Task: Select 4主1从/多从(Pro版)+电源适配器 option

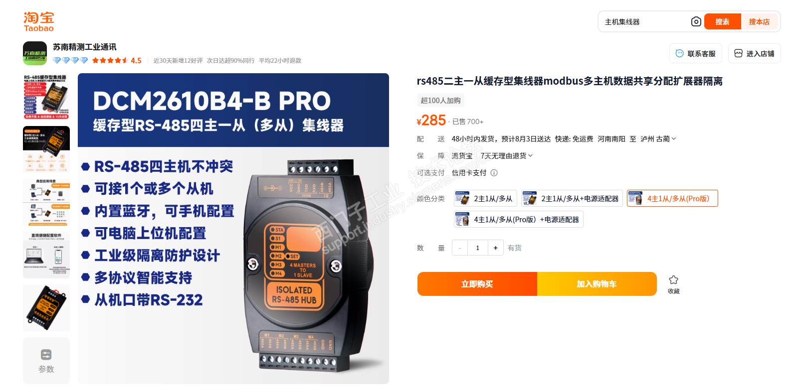Action: point(519,219)
